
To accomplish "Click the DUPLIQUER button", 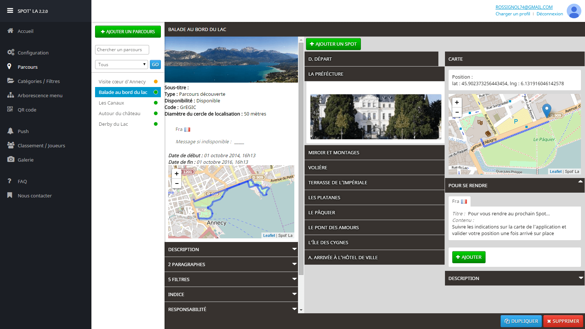I will coord(521,321).
